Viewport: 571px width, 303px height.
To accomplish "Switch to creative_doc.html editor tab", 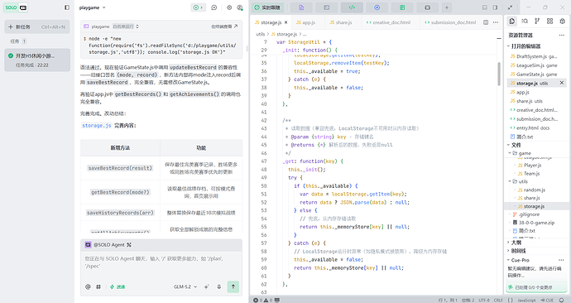I will (388, 22).
